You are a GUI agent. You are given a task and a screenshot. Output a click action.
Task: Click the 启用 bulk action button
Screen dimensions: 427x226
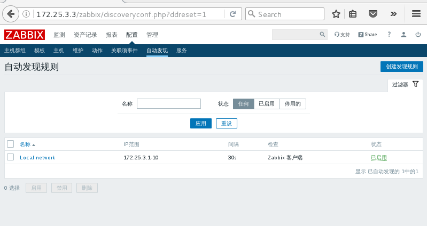36,188
